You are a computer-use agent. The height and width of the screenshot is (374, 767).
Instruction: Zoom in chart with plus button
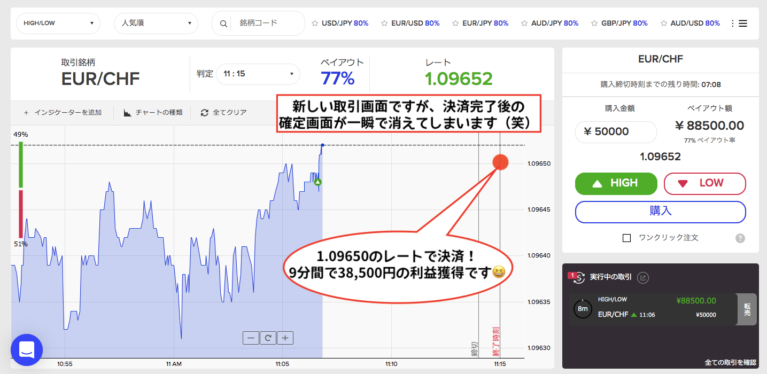pos(285,338)
